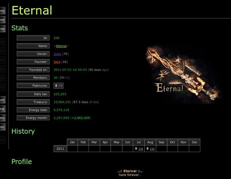This screenshot has width=231, height=179.
Task: Open the Aug 1st ranking link
Action: 152,149
